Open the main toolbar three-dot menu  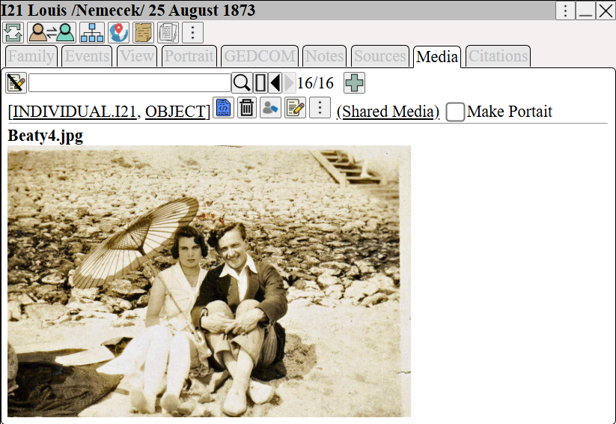point(192,32)
